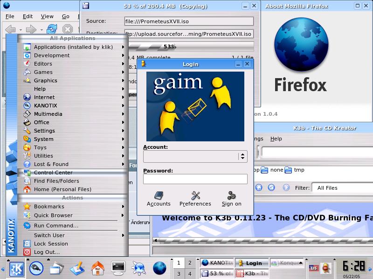Viewport: 373px width, 279px height.
Task: Click the K3b horizontal scrollbar
Action: coord(263,240)
